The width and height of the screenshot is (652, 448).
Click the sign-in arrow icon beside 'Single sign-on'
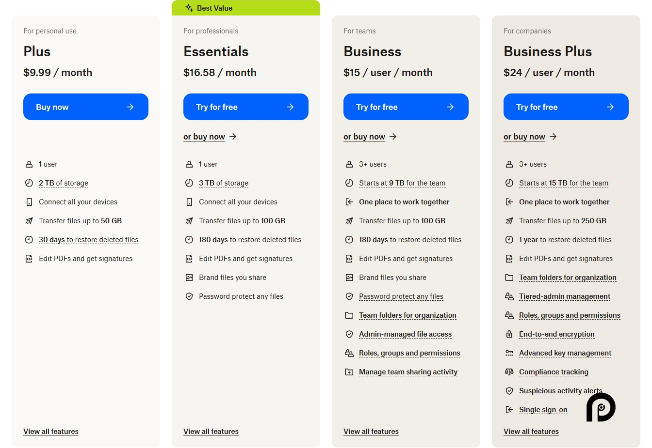[x=509, y=410]
